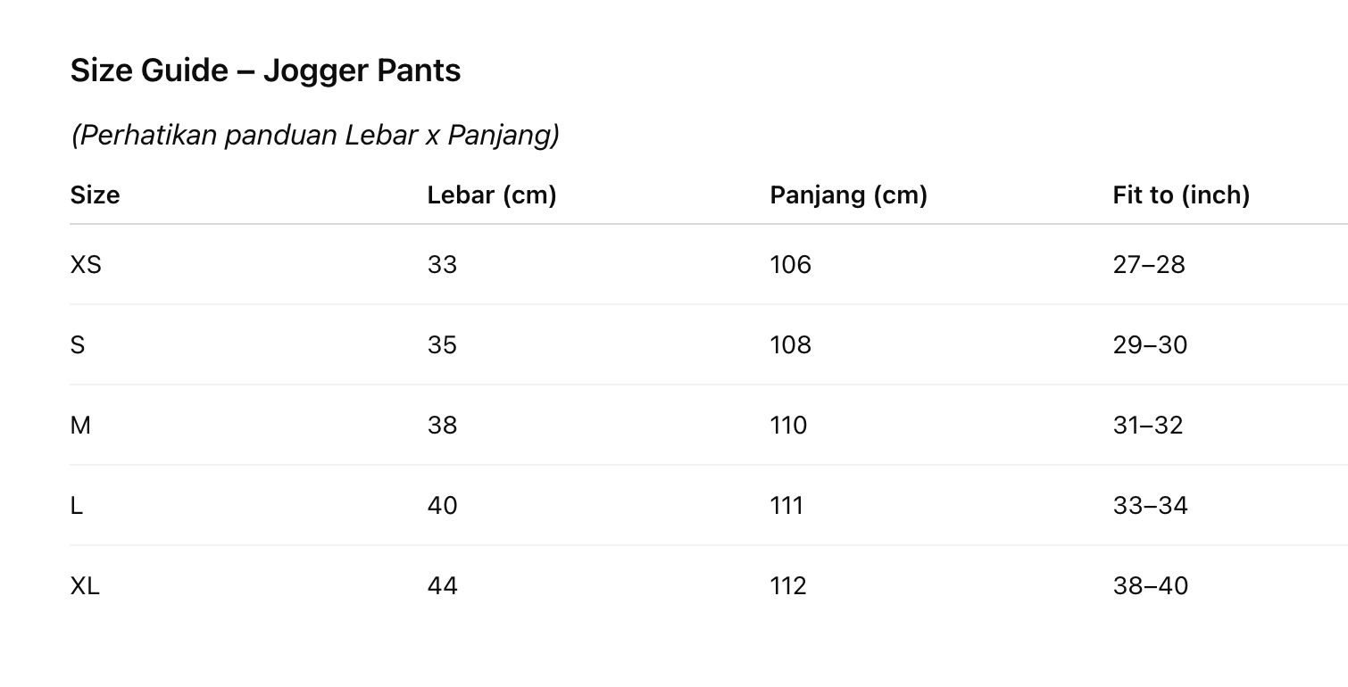
Task: Select the 'Lebar (cm)' column header
Action: [x=491, y=195]
